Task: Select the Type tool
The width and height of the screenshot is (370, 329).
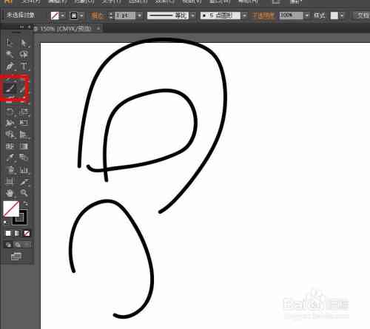Action: (24, 66)
